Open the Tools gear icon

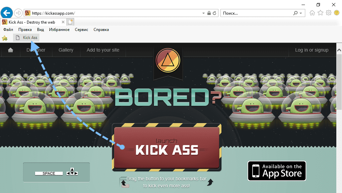click(329, 13)
